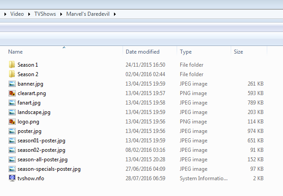Click the poster.jpg file name
This screenshot has height=196, width=283.
(x=29, y=131)
